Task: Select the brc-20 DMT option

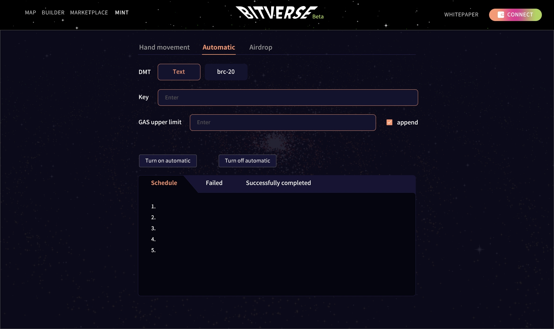Action: coord(226,72)
